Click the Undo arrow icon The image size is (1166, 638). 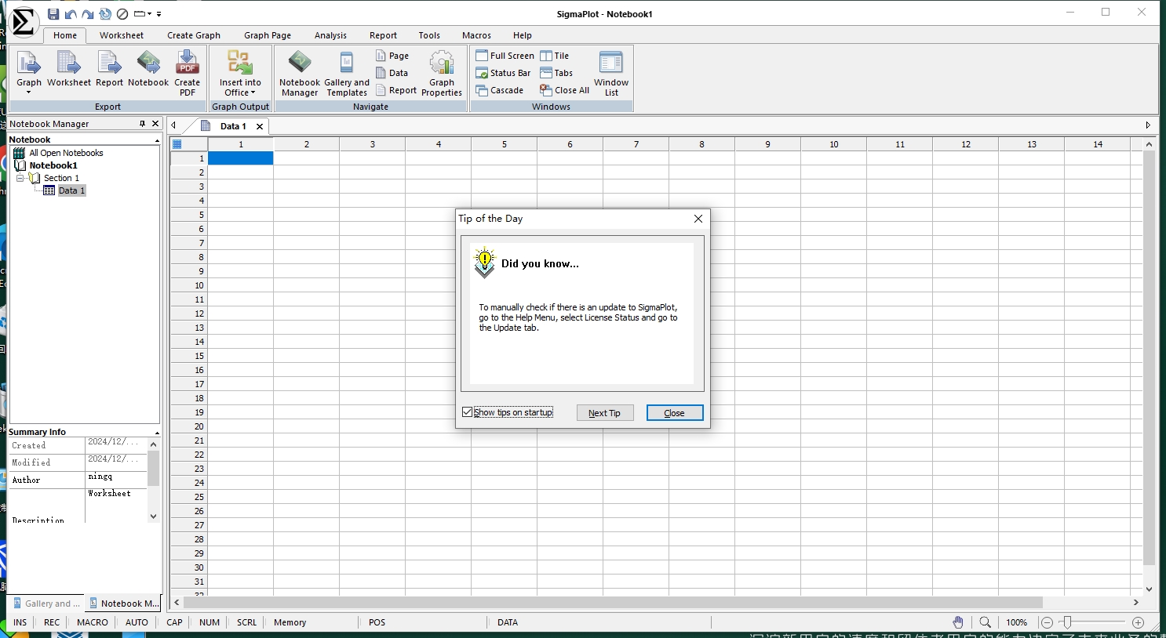[x=71, y=14]
